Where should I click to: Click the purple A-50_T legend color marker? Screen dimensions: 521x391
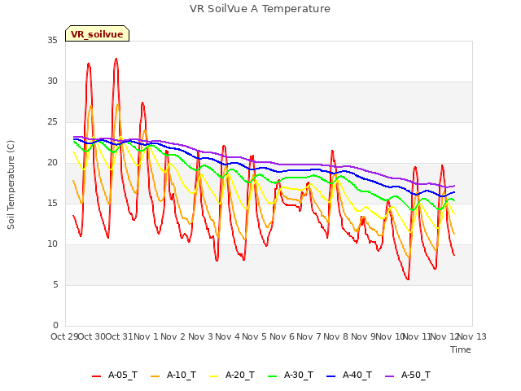tap(389, 376)
